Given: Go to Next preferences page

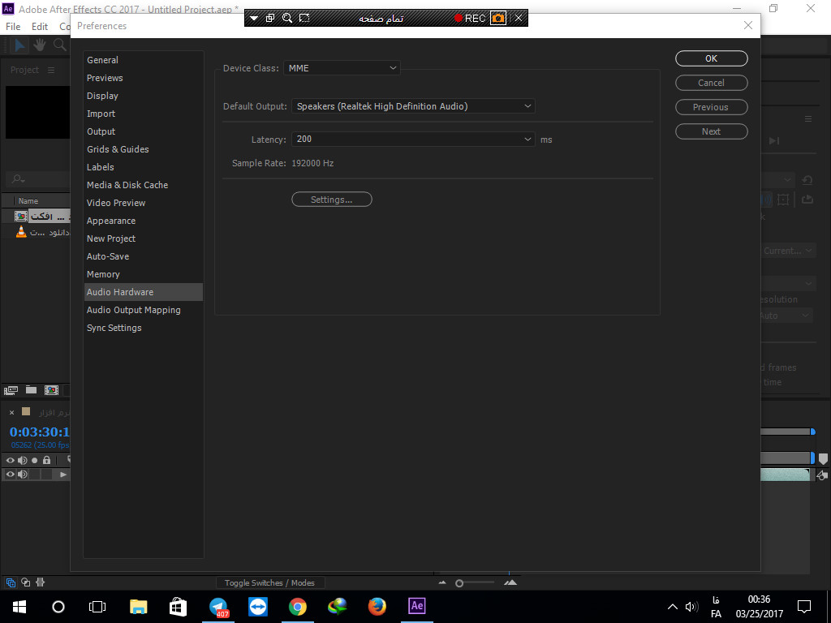Looking at the screenshot, I should pyautogui.click(x=711, y=131).
